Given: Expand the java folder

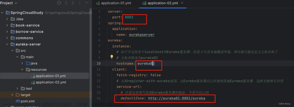Looking at the screenshot, I should click(22, 63).
